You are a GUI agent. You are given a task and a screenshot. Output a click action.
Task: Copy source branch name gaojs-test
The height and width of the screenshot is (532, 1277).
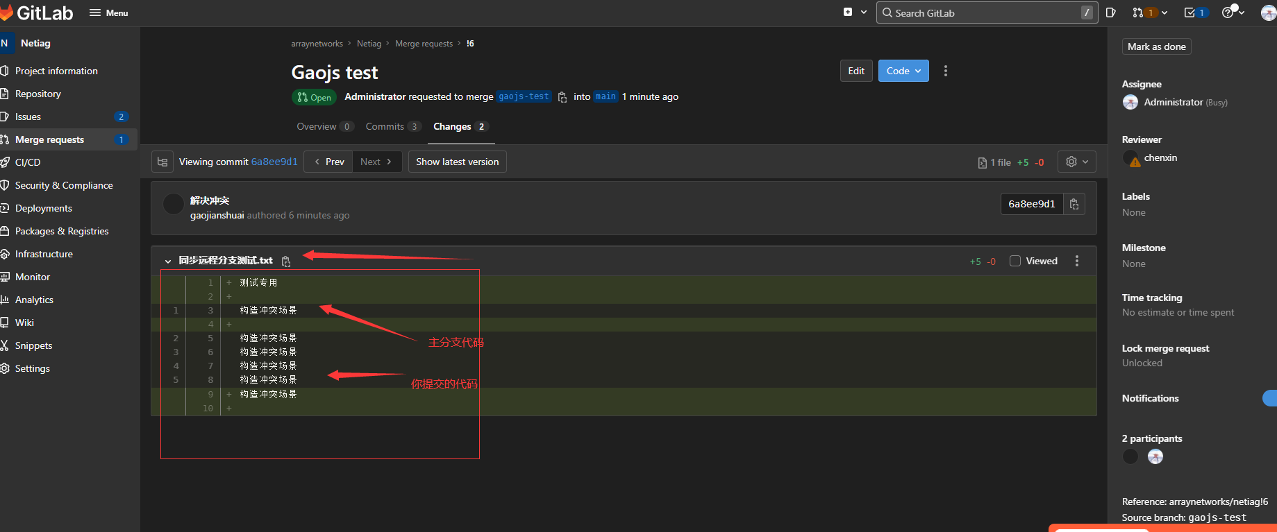pyautogui.click(x=562, y=97)
